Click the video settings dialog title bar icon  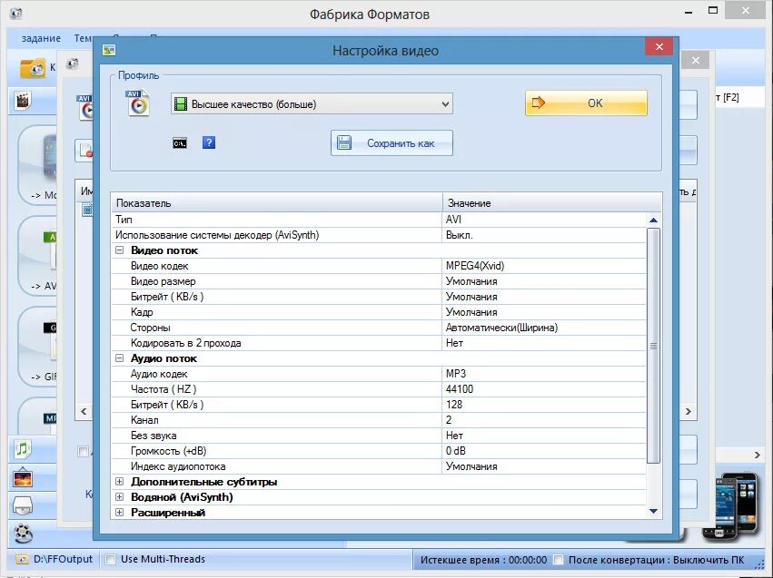[108, 50]
